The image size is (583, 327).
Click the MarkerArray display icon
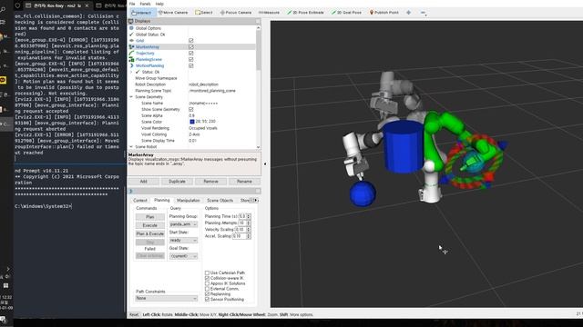131,46
